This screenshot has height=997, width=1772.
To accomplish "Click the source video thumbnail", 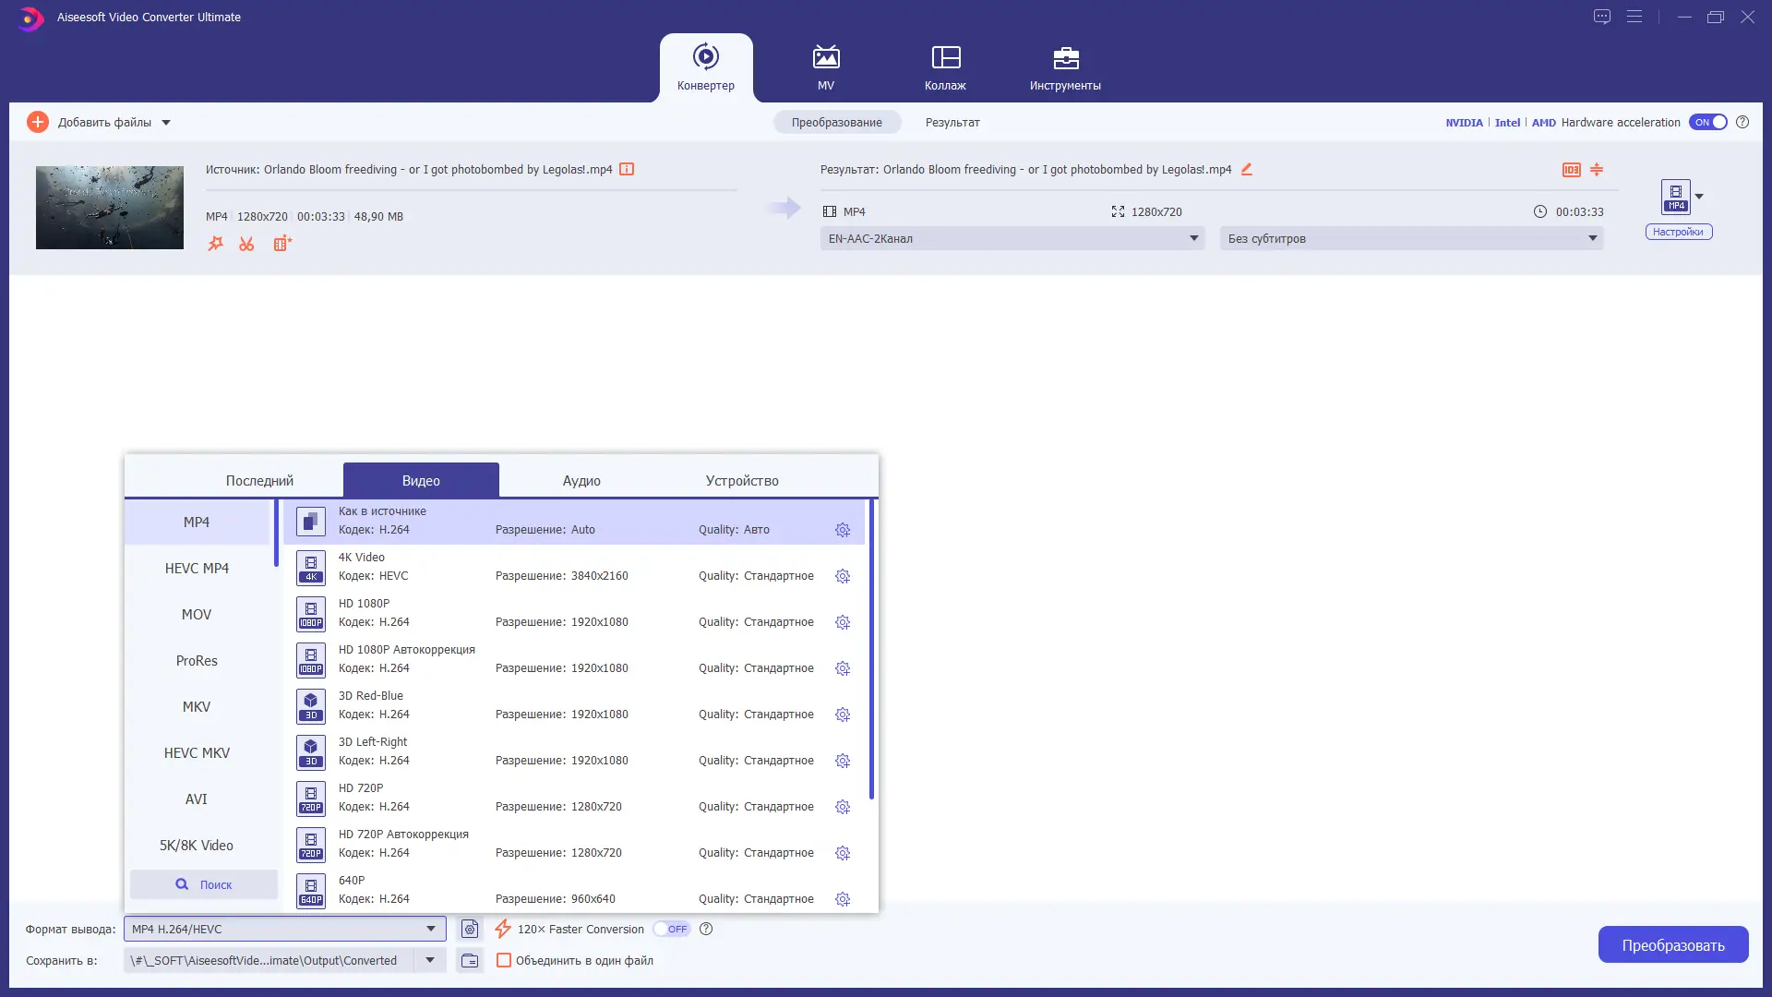I will click(x=110, y=208).
